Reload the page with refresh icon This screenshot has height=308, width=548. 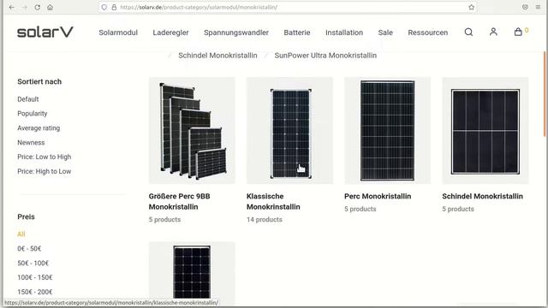pos(38,7)
